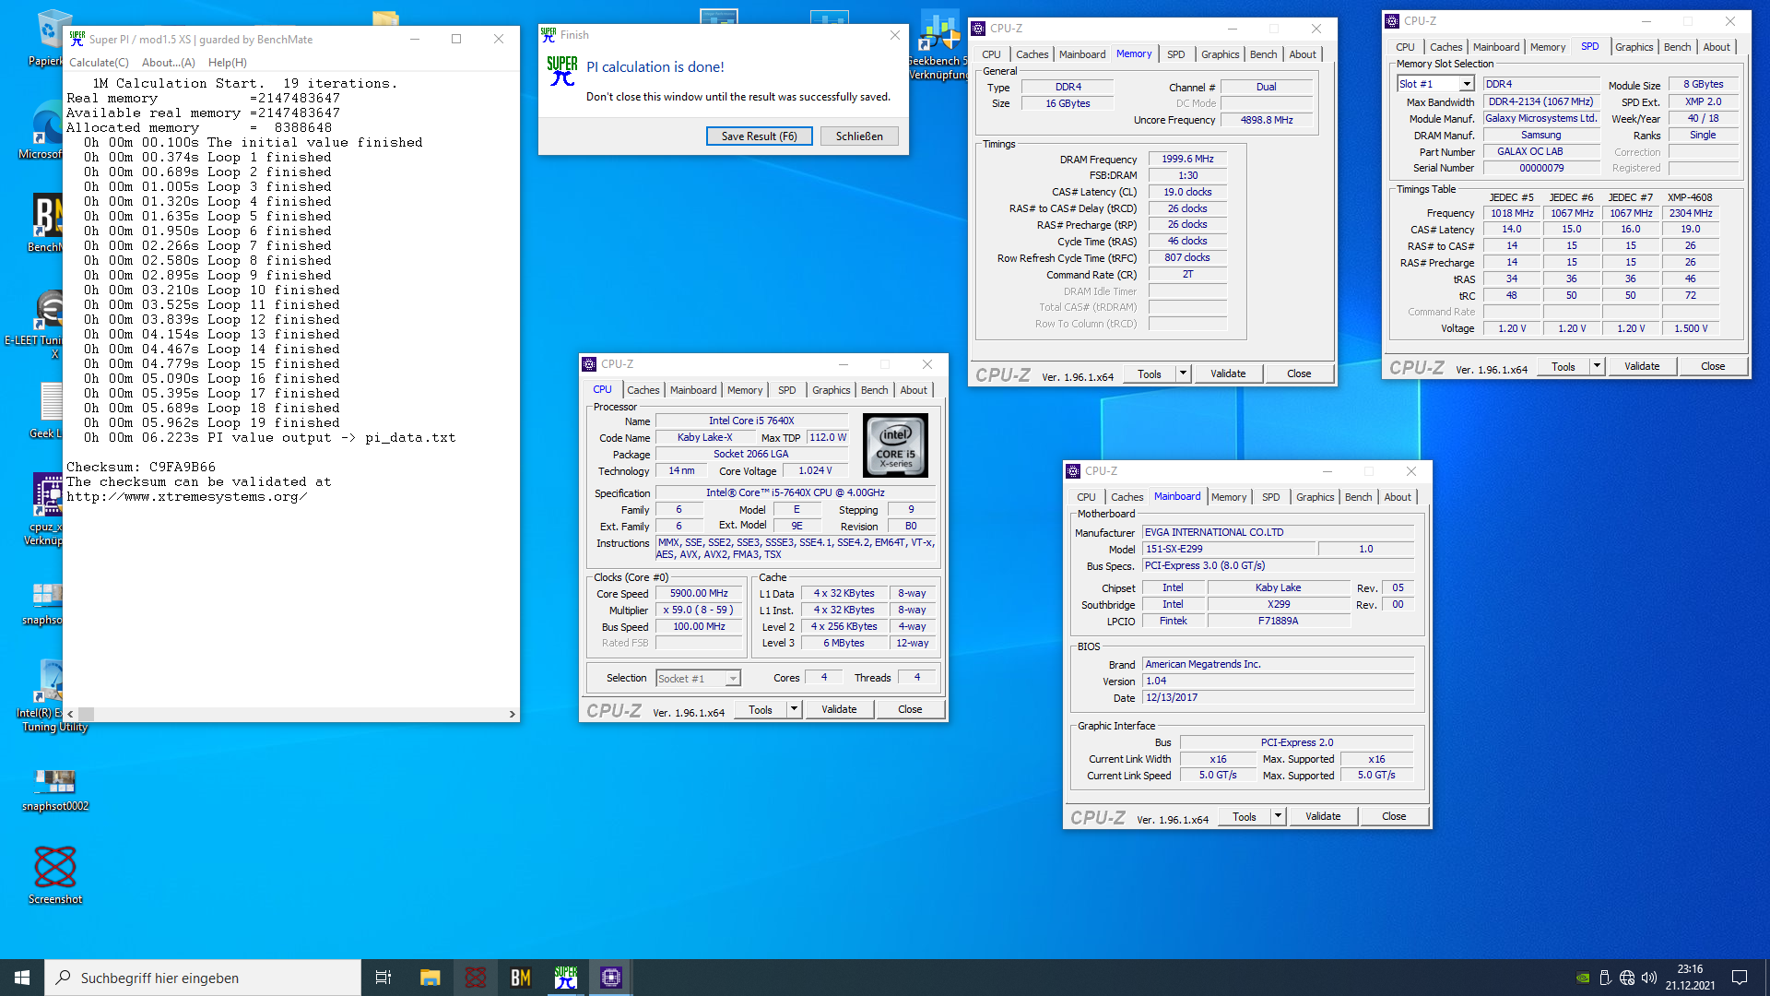This screenshot has height=996, width=1770.
Task: Select SPD tab in Memory CPU-Z window
Action: [x=1175, y=54]
